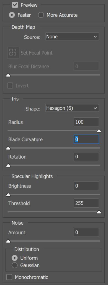Screen dimensions: 108x285
Task: Enable the Monochromatic checkbox
Action: [x=9, y=277]
